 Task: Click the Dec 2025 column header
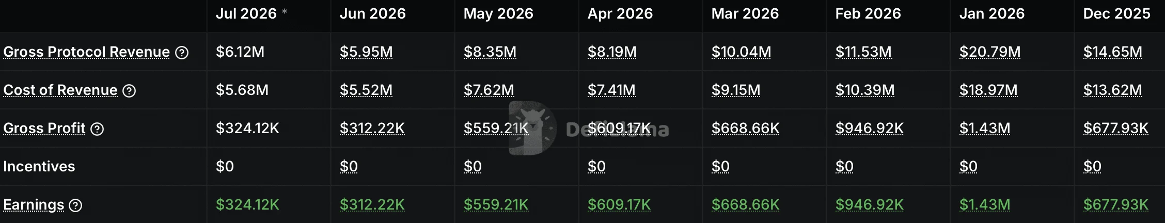[1117, 13]
